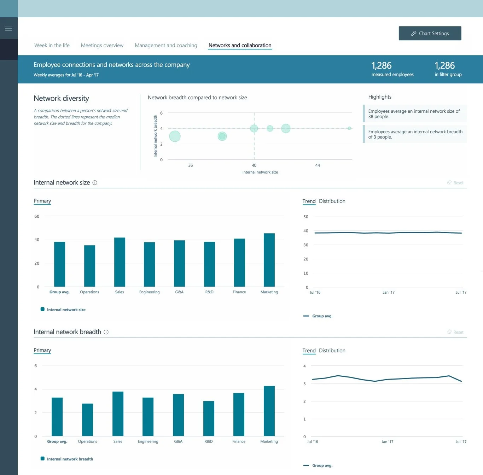Viewport: 483px width, 475px height.
Task: Click the Primary link above the network size chart
Action: [42, 201]
